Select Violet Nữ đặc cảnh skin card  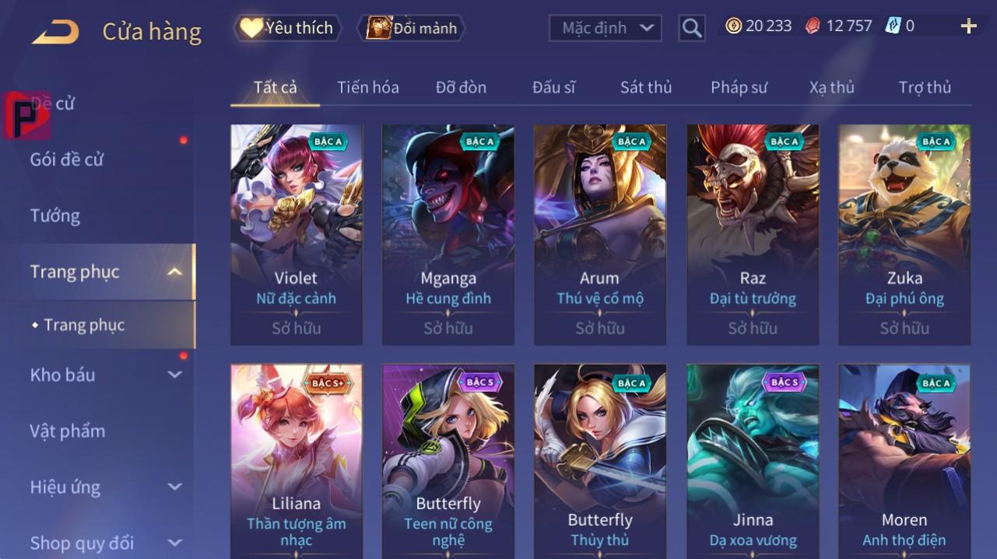coord(297,234)
